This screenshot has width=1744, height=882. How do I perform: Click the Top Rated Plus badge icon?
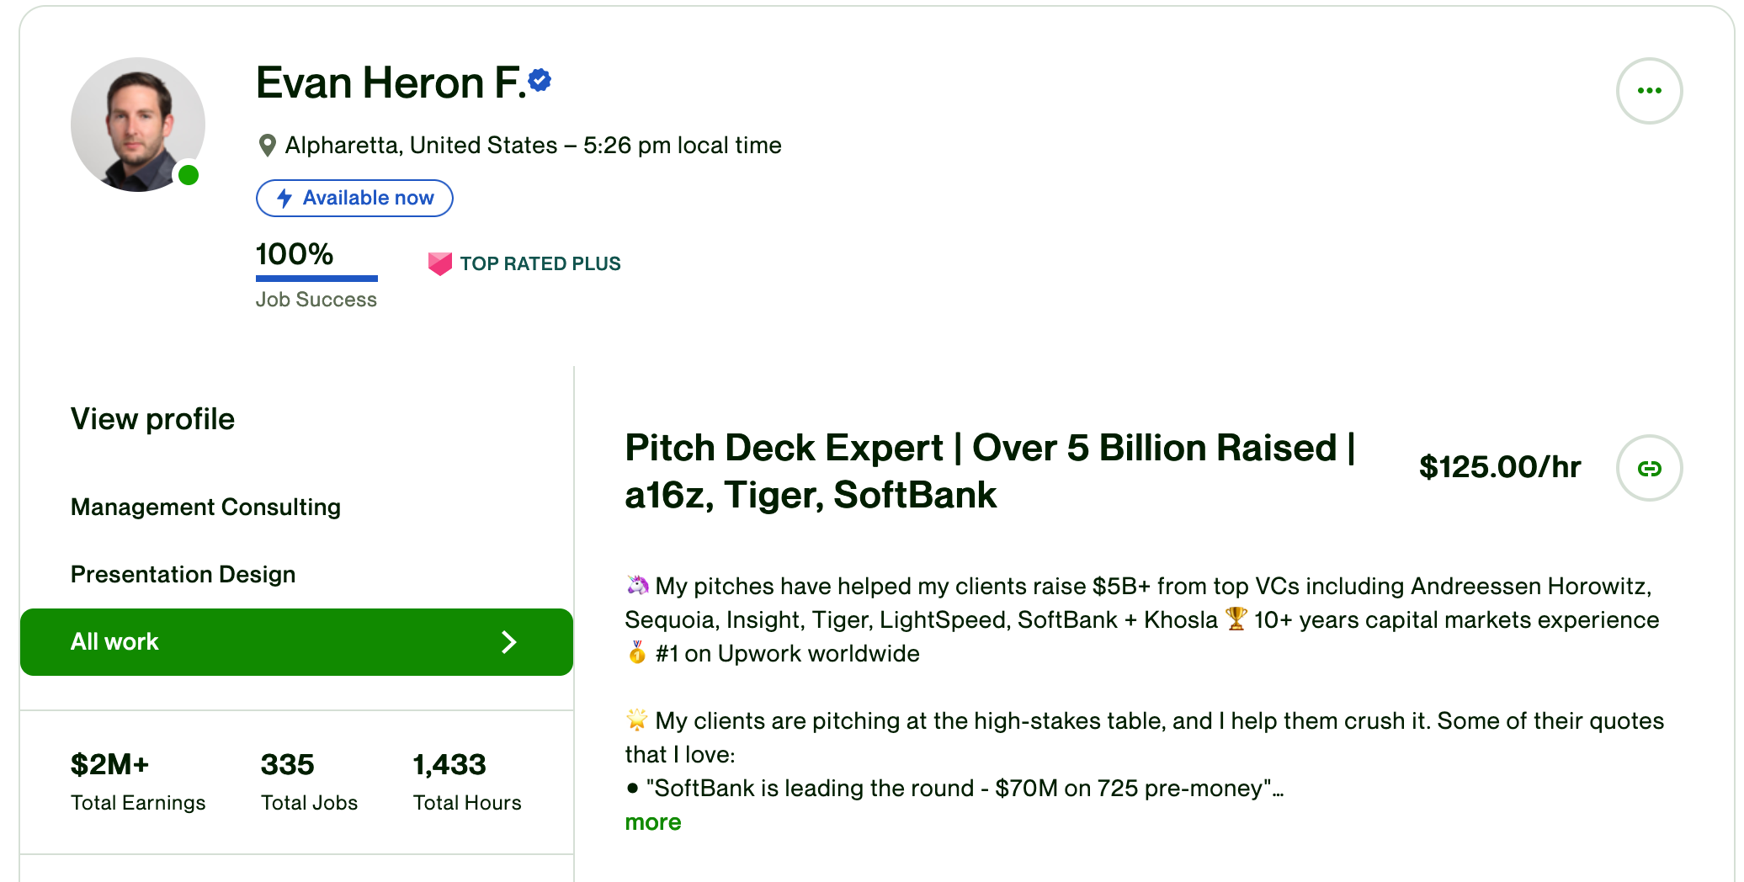[x=440, y=263]
